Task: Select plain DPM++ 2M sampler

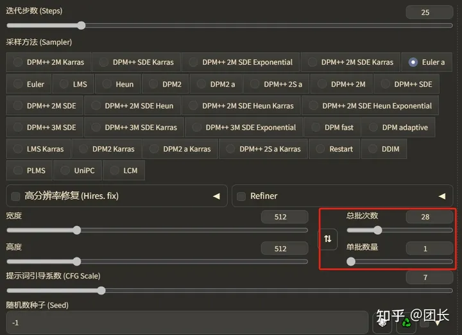Action: click(x=342, y=84)
